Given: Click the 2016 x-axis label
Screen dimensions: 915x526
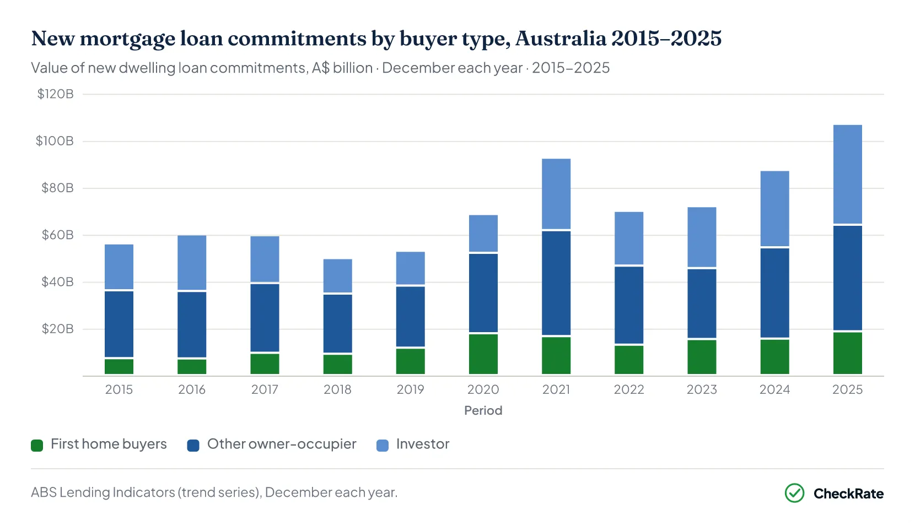Looking at the screenshot, I should pyautogui.click(x=192, y=389).
